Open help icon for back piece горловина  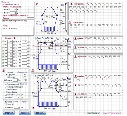pyautogui.click(x=76, y=56)
